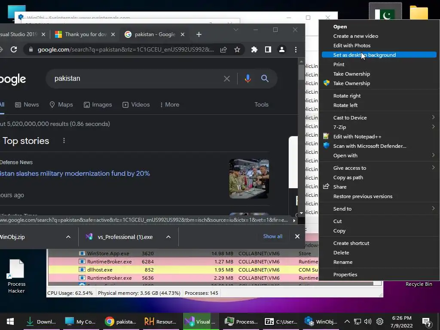The width and height of the screenshot is (440, 330).
Task: Open a new Chrome tab
Action: tap(199, 34)
